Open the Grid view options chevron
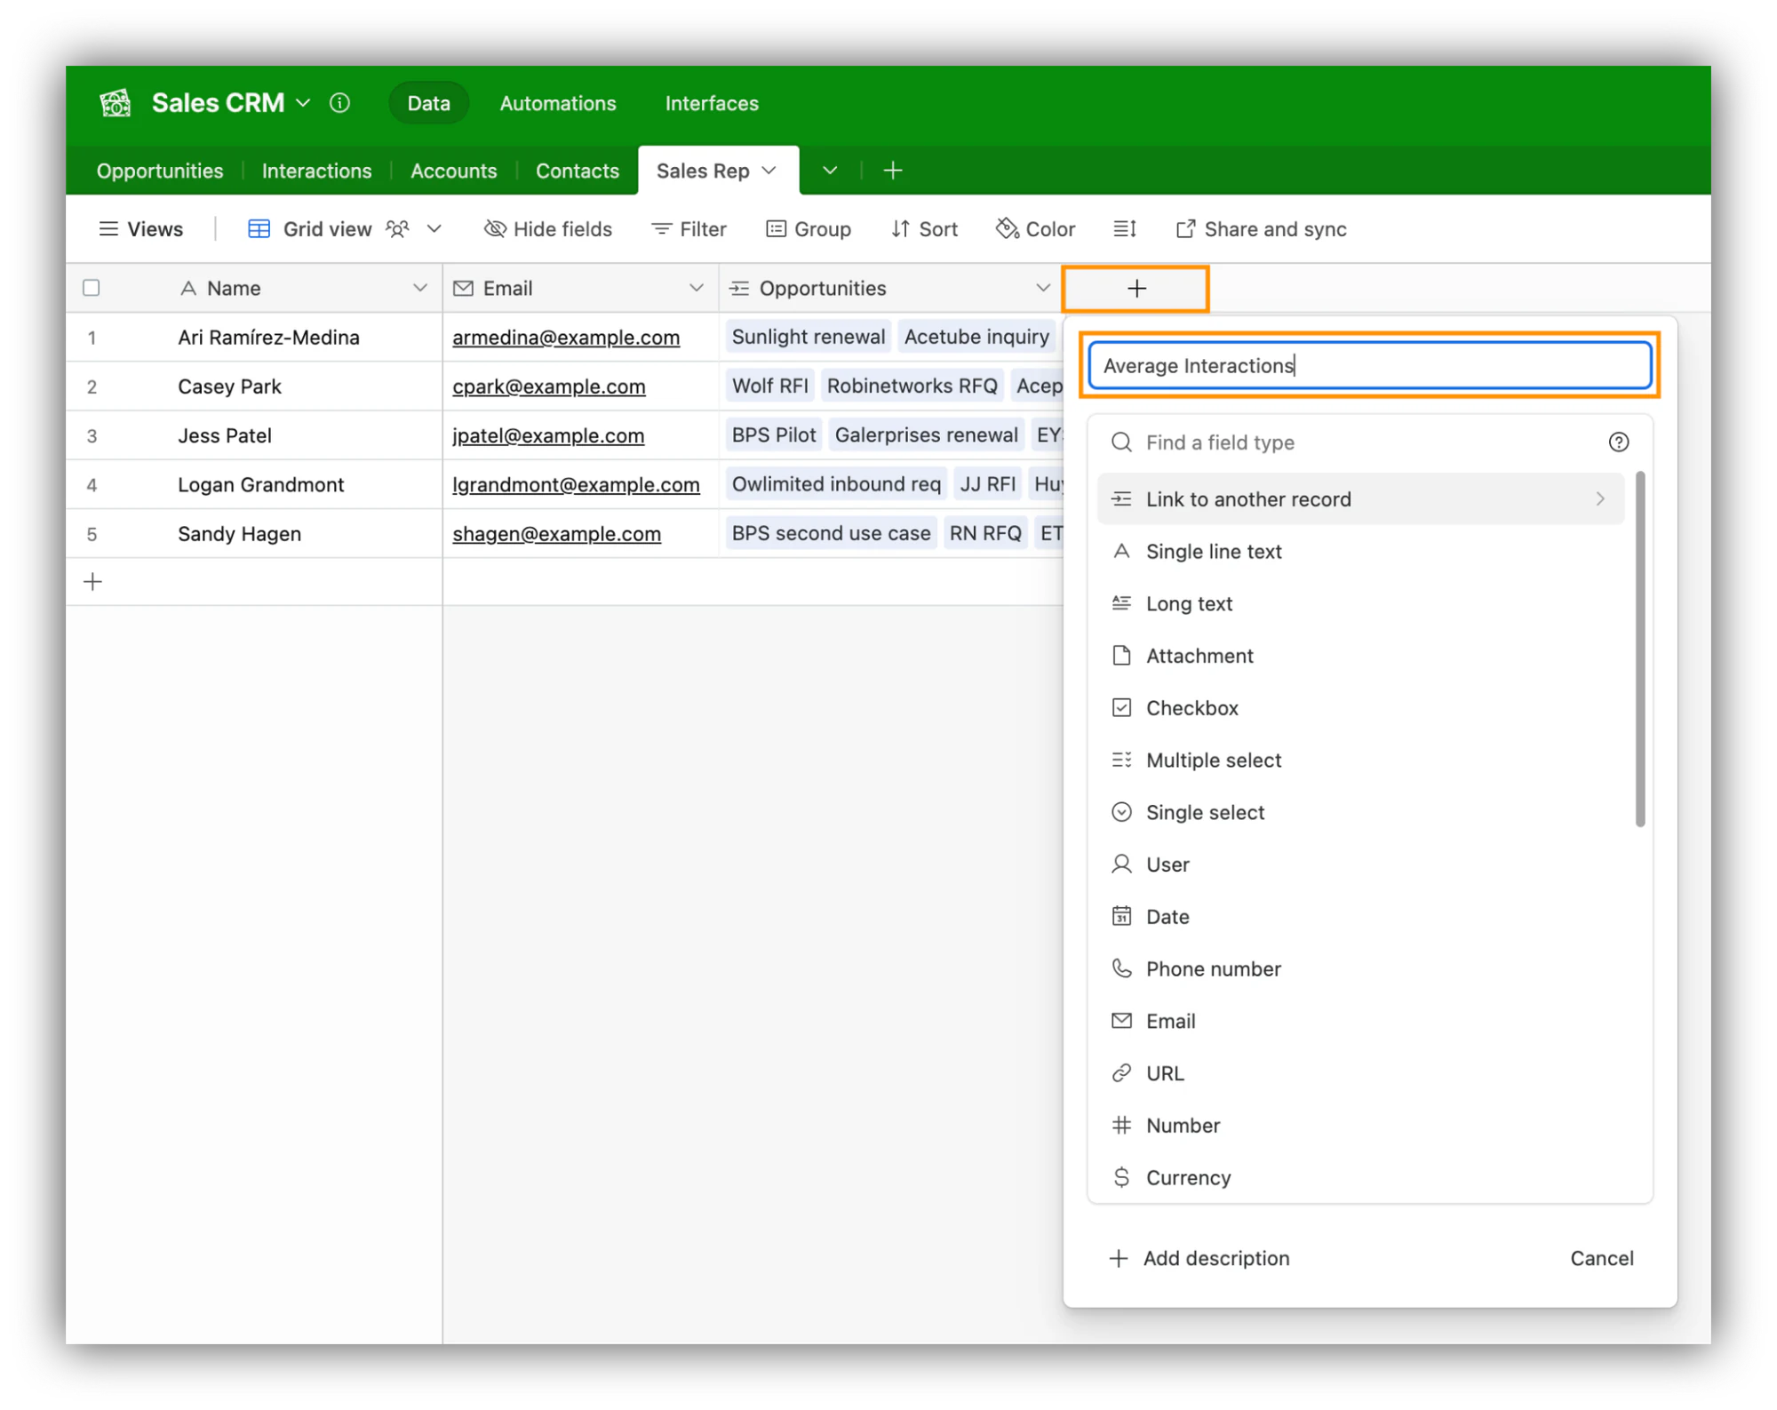 point(434,229)
